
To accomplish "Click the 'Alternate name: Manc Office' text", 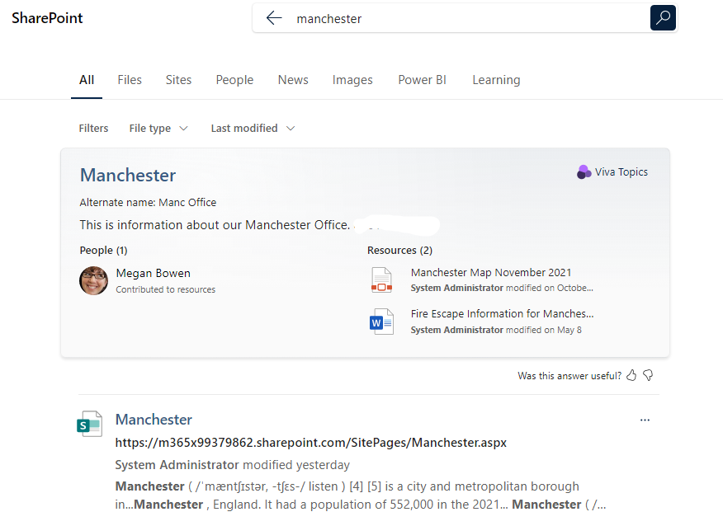I will [x=148, y=202].
